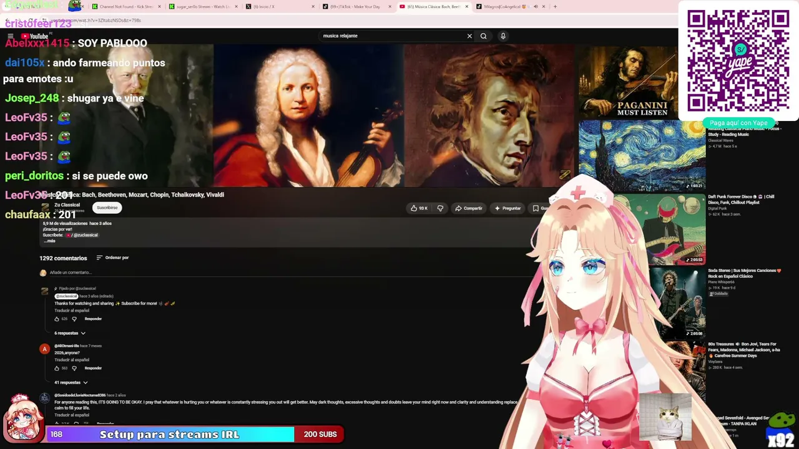This screenshot has width=799, height=449.
Task: Open the pinned comment author's avatar
Action: point(44,292)
